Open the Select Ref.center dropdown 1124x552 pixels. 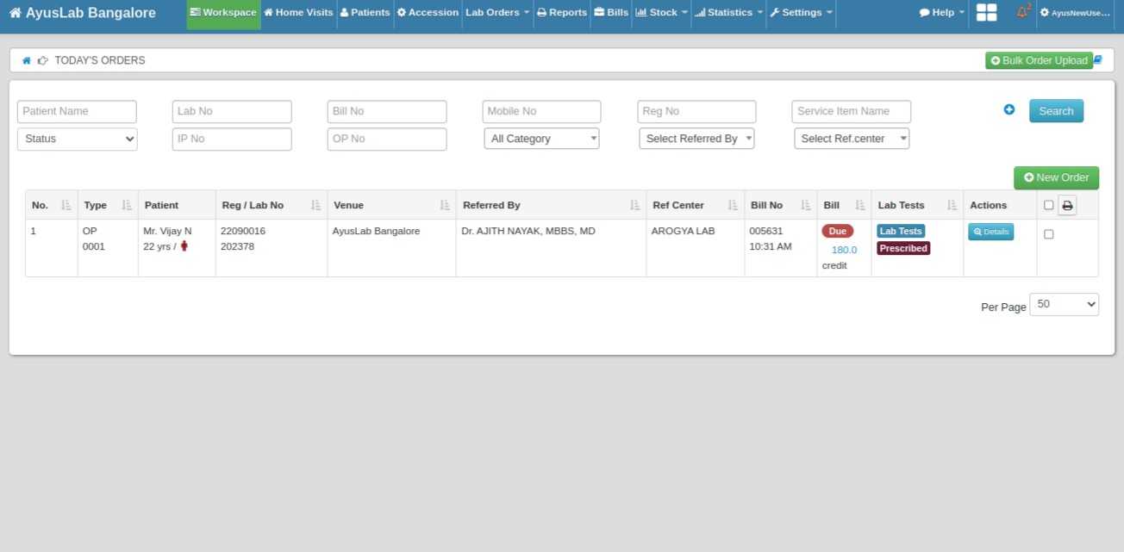tap(851, 138)
